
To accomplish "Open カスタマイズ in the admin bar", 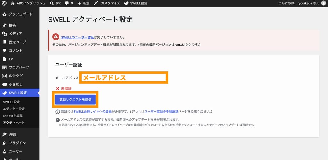I will [107, 3].
